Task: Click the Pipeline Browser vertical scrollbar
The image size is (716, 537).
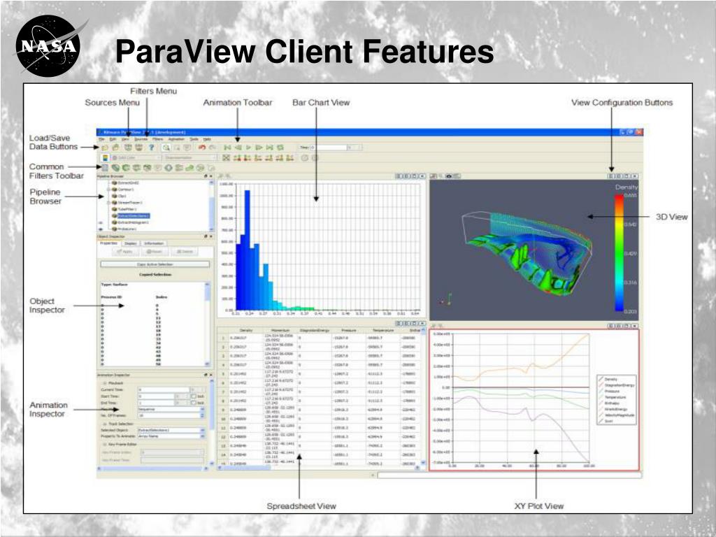Action: point(211,206)
